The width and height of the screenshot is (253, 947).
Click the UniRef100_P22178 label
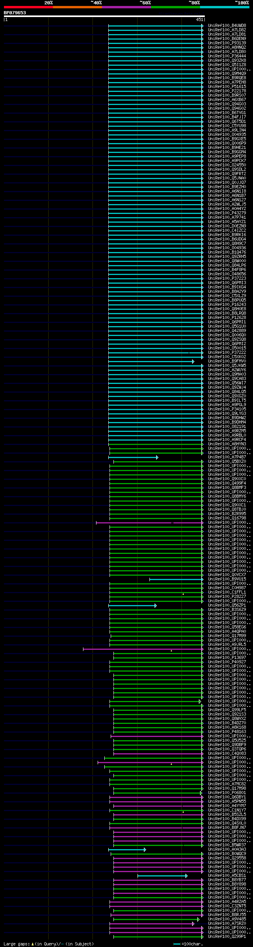pyautogui.click(x=227, y=91)
